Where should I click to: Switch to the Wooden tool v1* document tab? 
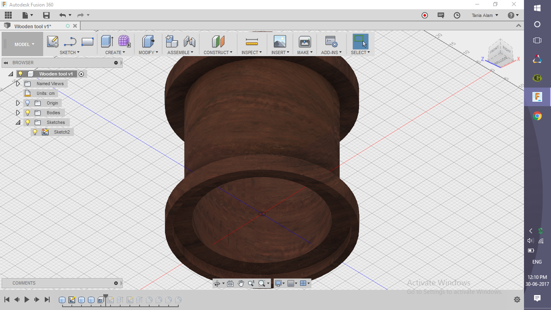tap(33, 26)
